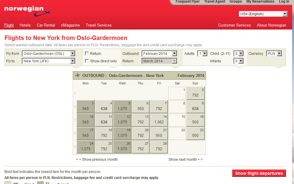Select February 7 fare 792
Viewport: 294px width, 184px height.
pos(159,106)
